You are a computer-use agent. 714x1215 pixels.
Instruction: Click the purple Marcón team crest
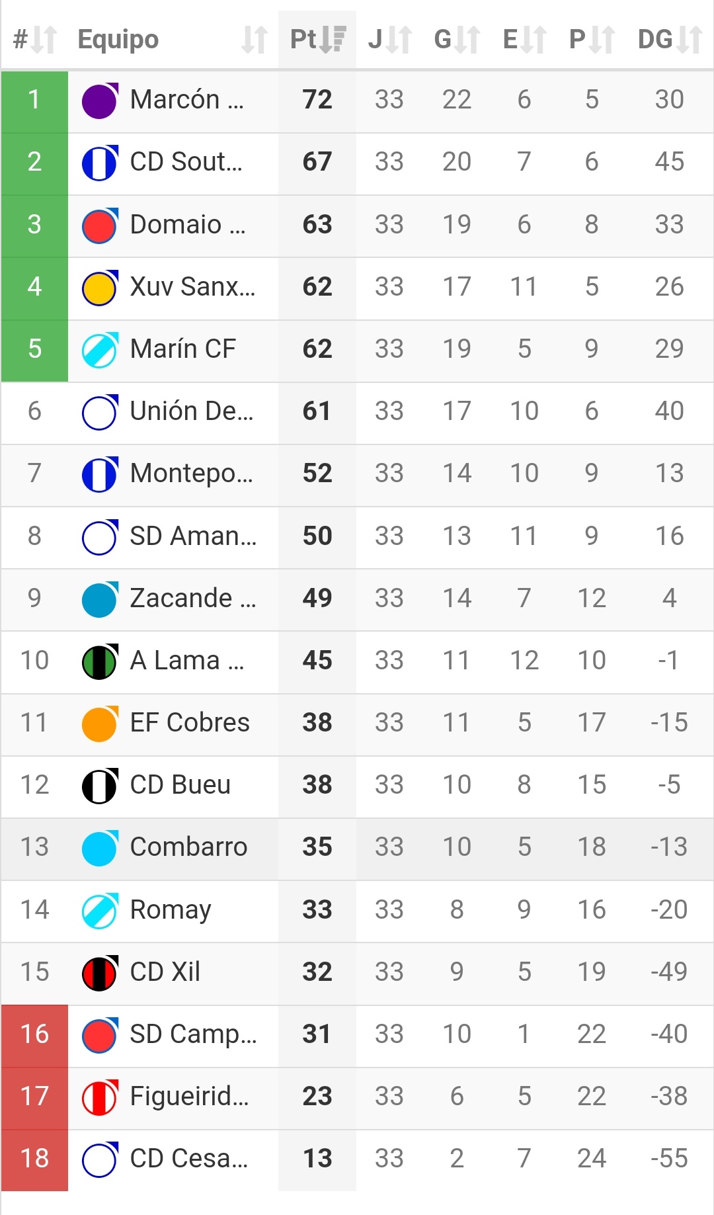pyautogui.click(x=100, y=101)
